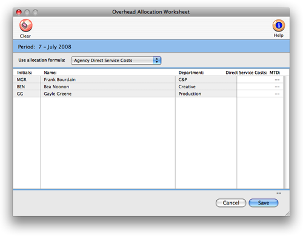303x236 pixels.
Task: Click the name Bea Noonon
Action: (x=56, y=87)
